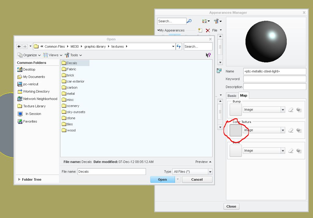This screenshot has width=313, height=218.
Task: Select In Session location
Action: (x=29, y=114)
